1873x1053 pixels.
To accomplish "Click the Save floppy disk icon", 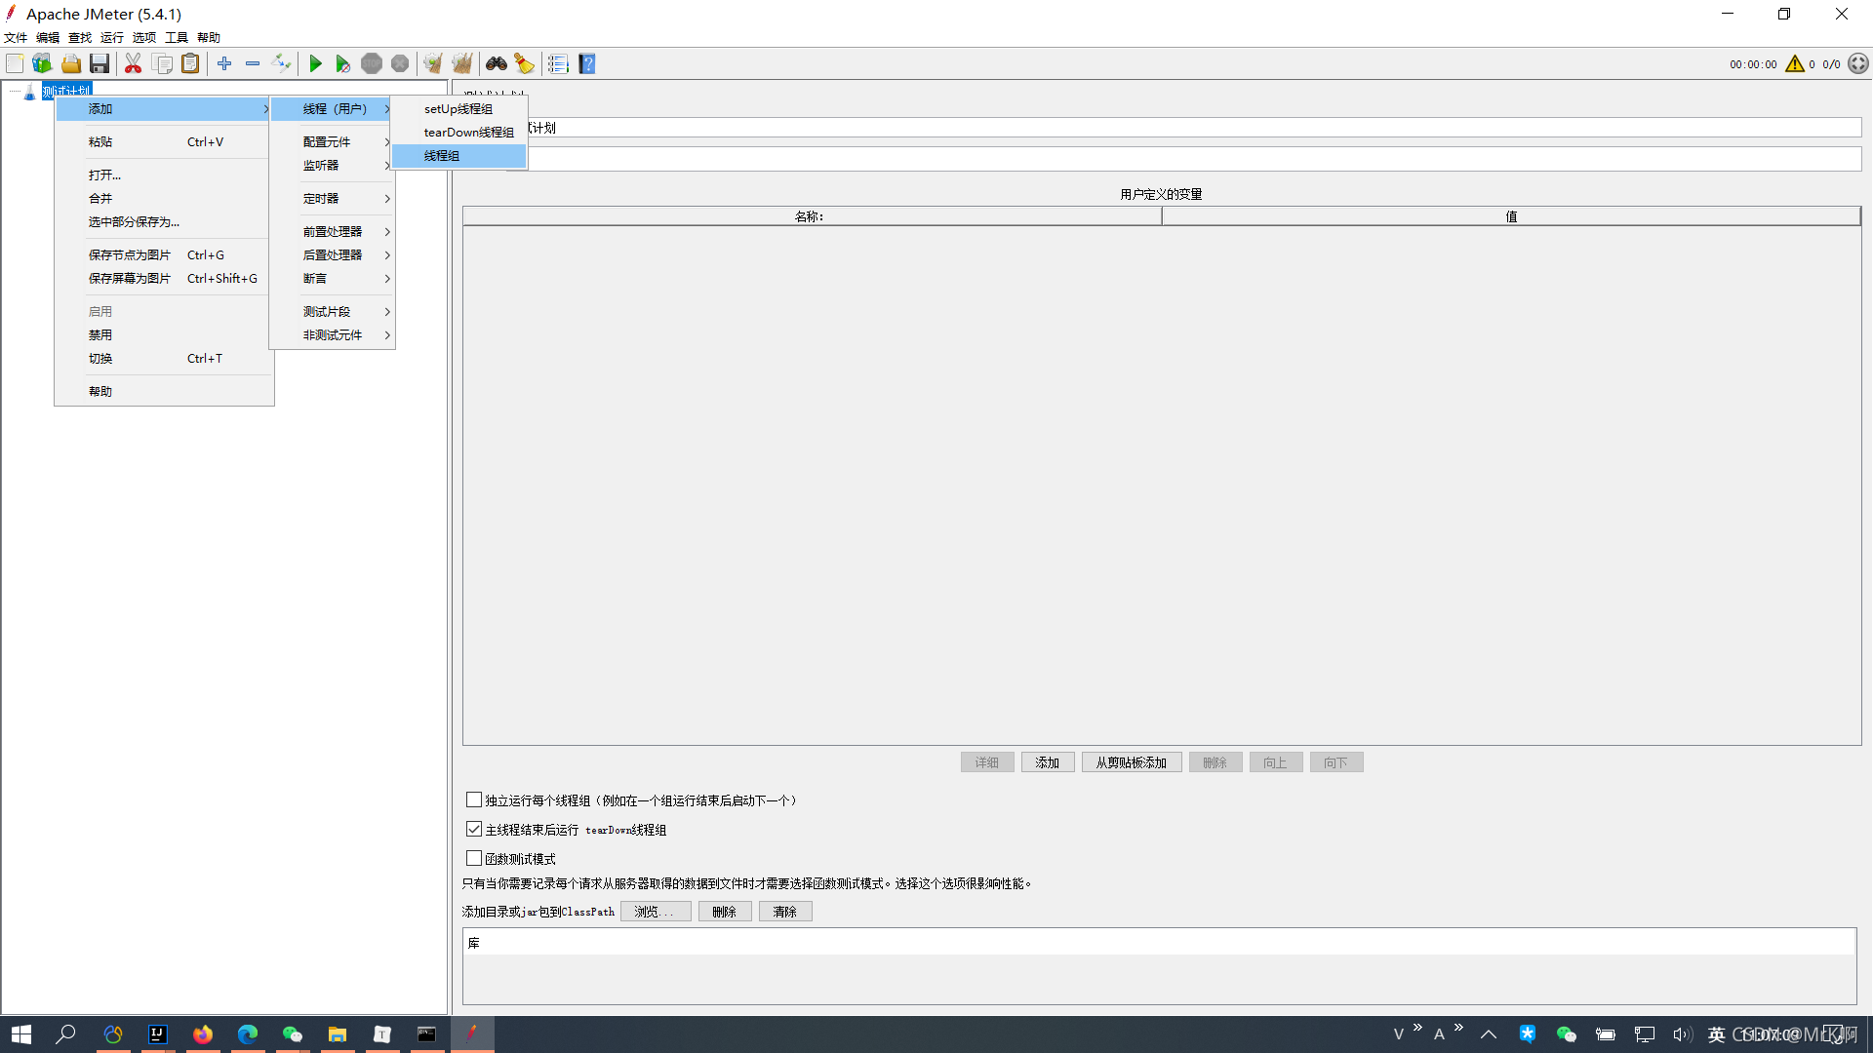I will tap(100, 64).
